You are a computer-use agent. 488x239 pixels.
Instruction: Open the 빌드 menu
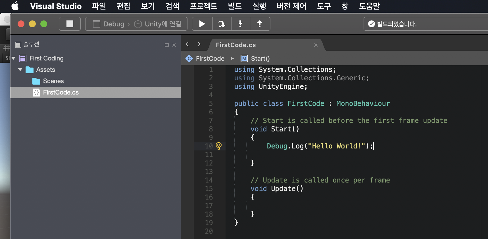235,6
